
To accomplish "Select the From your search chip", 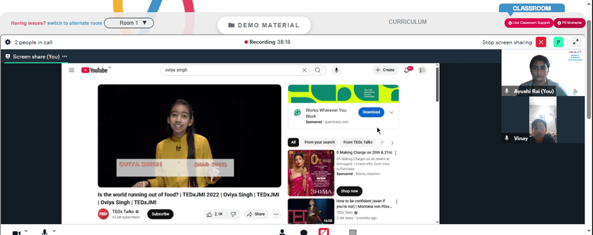I will point(319,143).
